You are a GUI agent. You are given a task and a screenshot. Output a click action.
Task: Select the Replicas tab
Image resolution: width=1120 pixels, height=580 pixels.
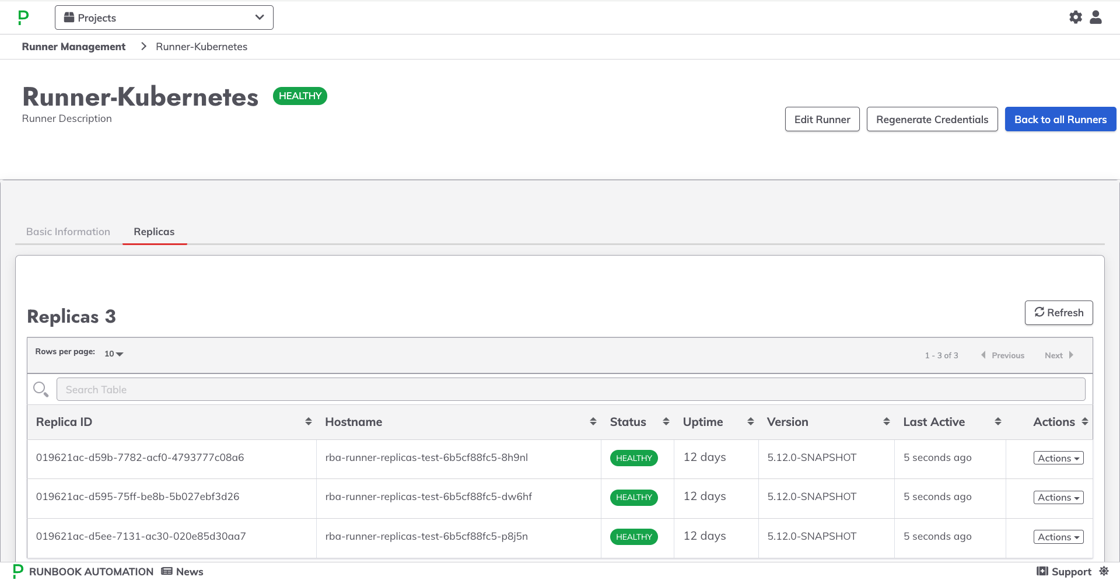click(154, 232)
